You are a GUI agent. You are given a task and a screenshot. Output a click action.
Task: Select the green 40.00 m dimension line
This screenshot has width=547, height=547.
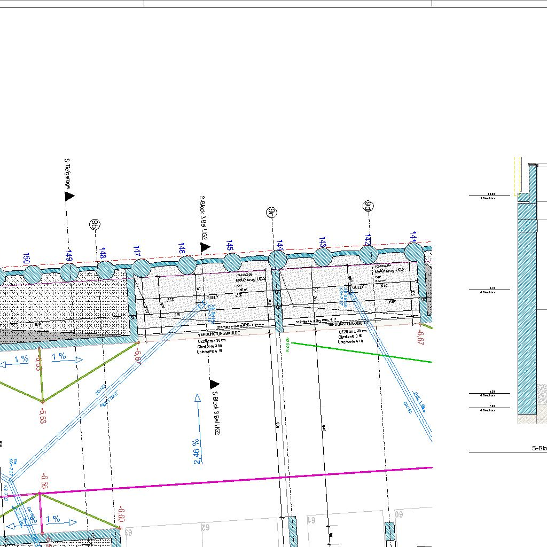(x=361, y=353)
